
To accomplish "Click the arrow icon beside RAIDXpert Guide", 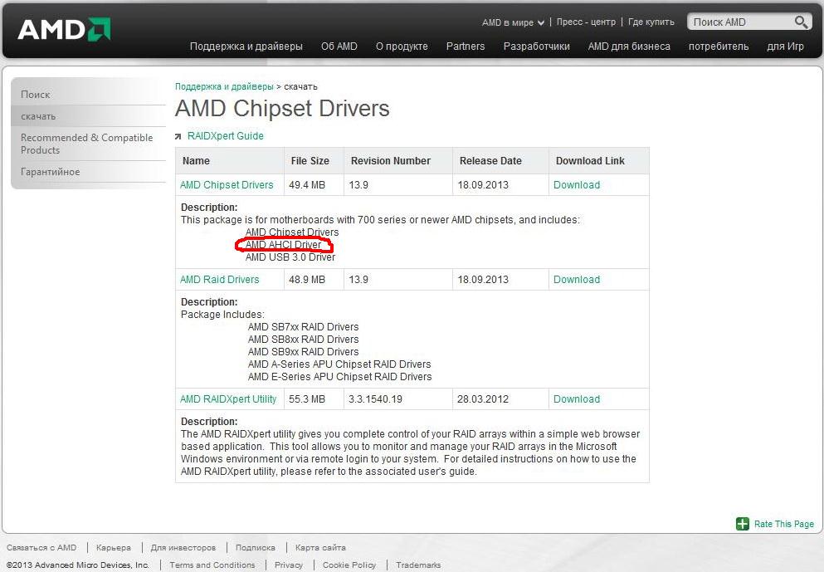I will (178, 136).
